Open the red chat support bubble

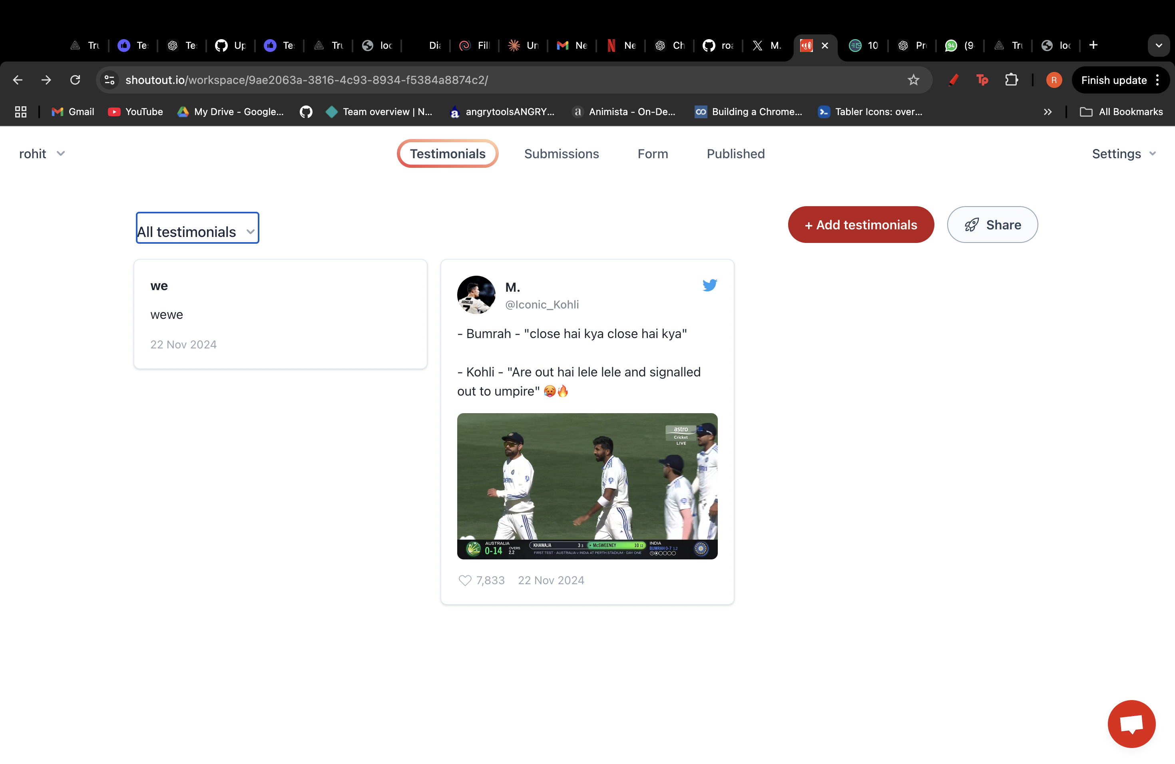point(1131,724)
